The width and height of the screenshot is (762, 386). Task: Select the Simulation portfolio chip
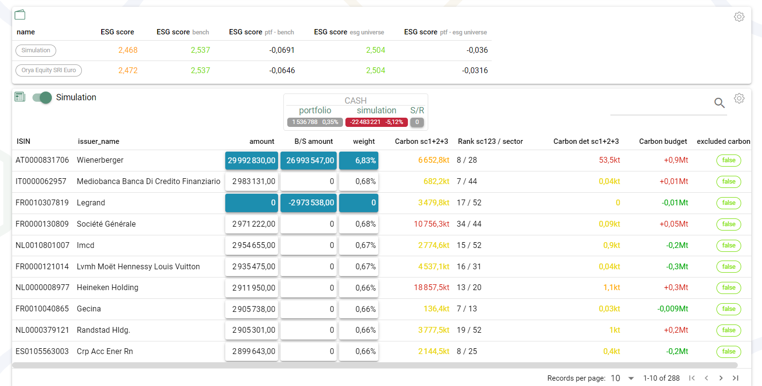(x=36, y=50)
